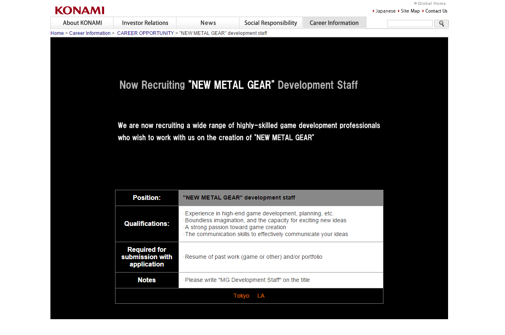Select the Career Information tab
This screenshot has width=505, height=335.
[x=334, y=23]
